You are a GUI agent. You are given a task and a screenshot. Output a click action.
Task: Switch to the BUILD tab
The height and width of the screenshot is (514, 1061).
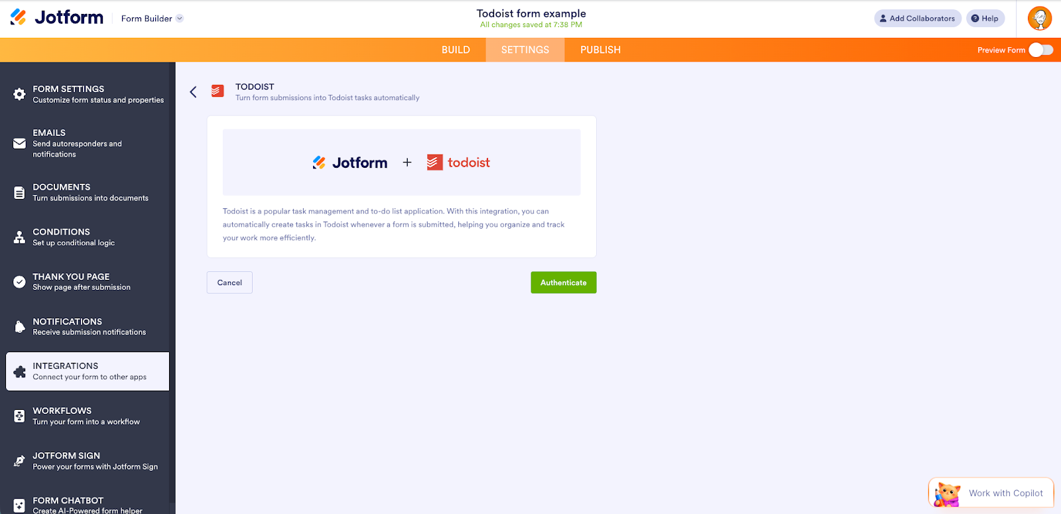point(456,50)
